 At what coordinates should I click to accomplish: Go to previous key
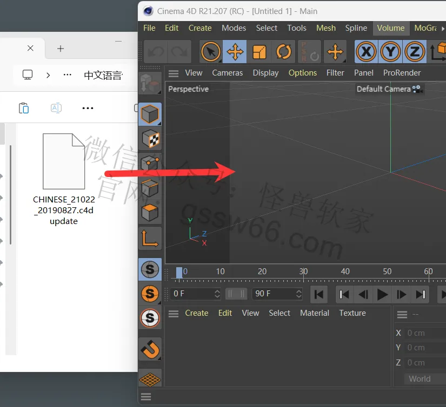[344, 295]
